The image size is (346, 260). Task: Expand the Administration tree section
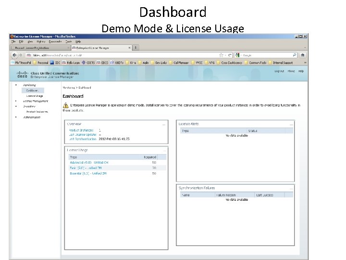click(16, 117)
